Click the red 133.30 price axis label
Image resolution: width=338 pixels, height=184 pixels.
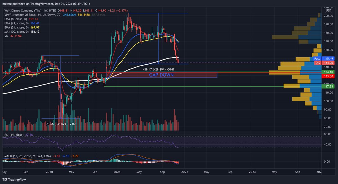(328, 76)
